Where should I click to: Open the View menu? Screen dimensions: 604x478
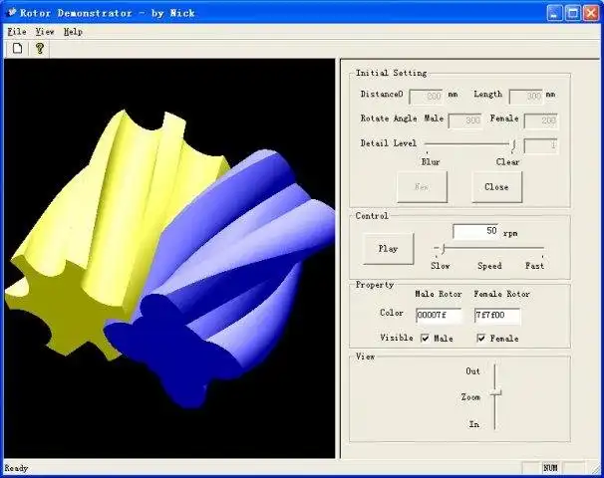pos(45,32)
